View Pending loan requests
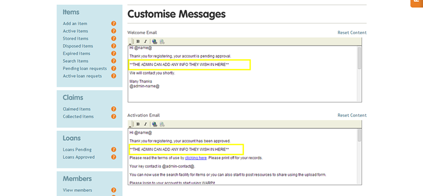The width and height of the screenshot is (423, 196). coord(85,68)
